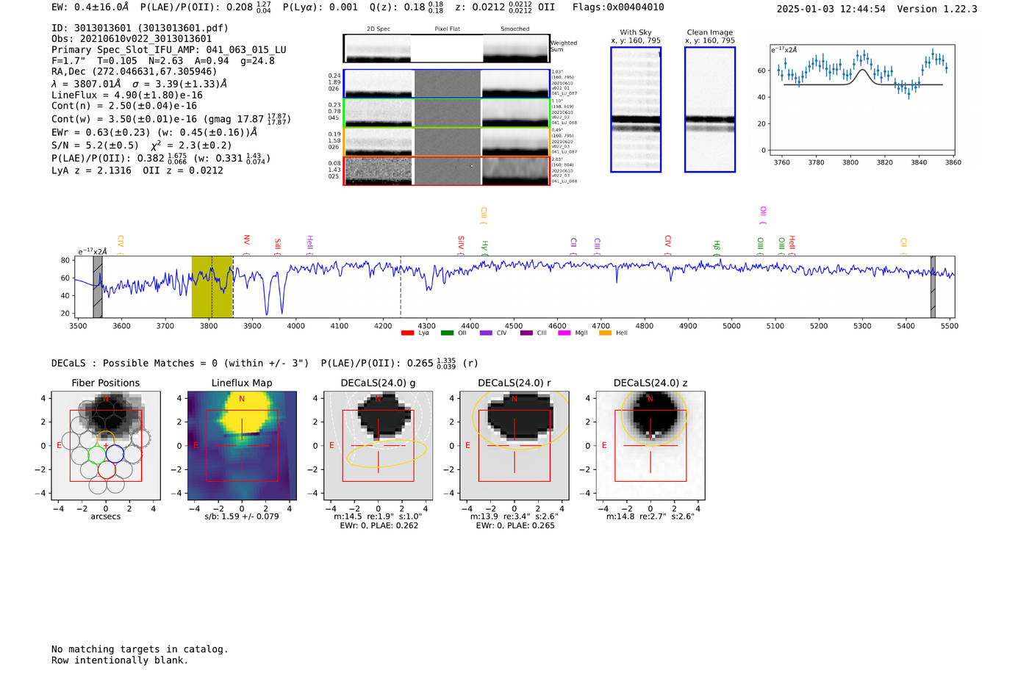The width and height of the screenshot is (1029, 700).
Task: Open the Fiber Positions panel image
Action: click(x=106, y=445)
